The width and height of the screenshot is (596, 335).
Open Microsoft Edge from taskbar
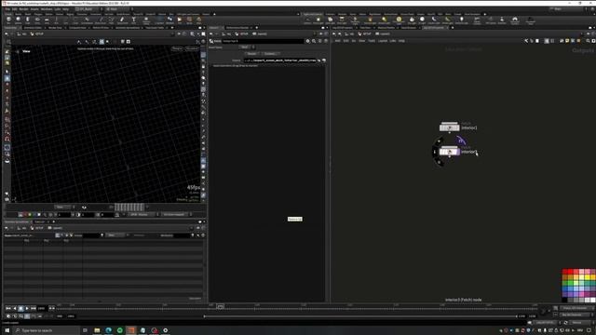tap(108, 330)
